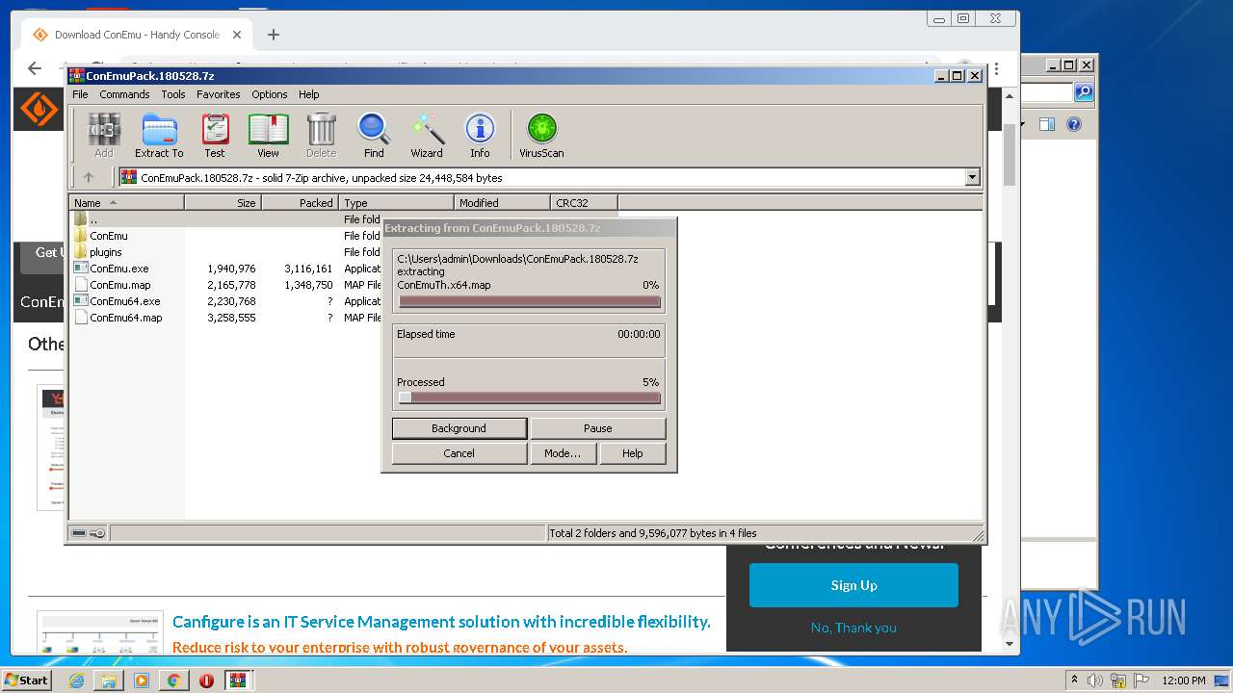Screen dimensions: 1233x693
Task: Open the Favorites menu
Action: coord(219,94)
